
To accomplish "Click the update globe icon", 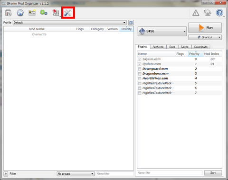I will click(208, 13).
